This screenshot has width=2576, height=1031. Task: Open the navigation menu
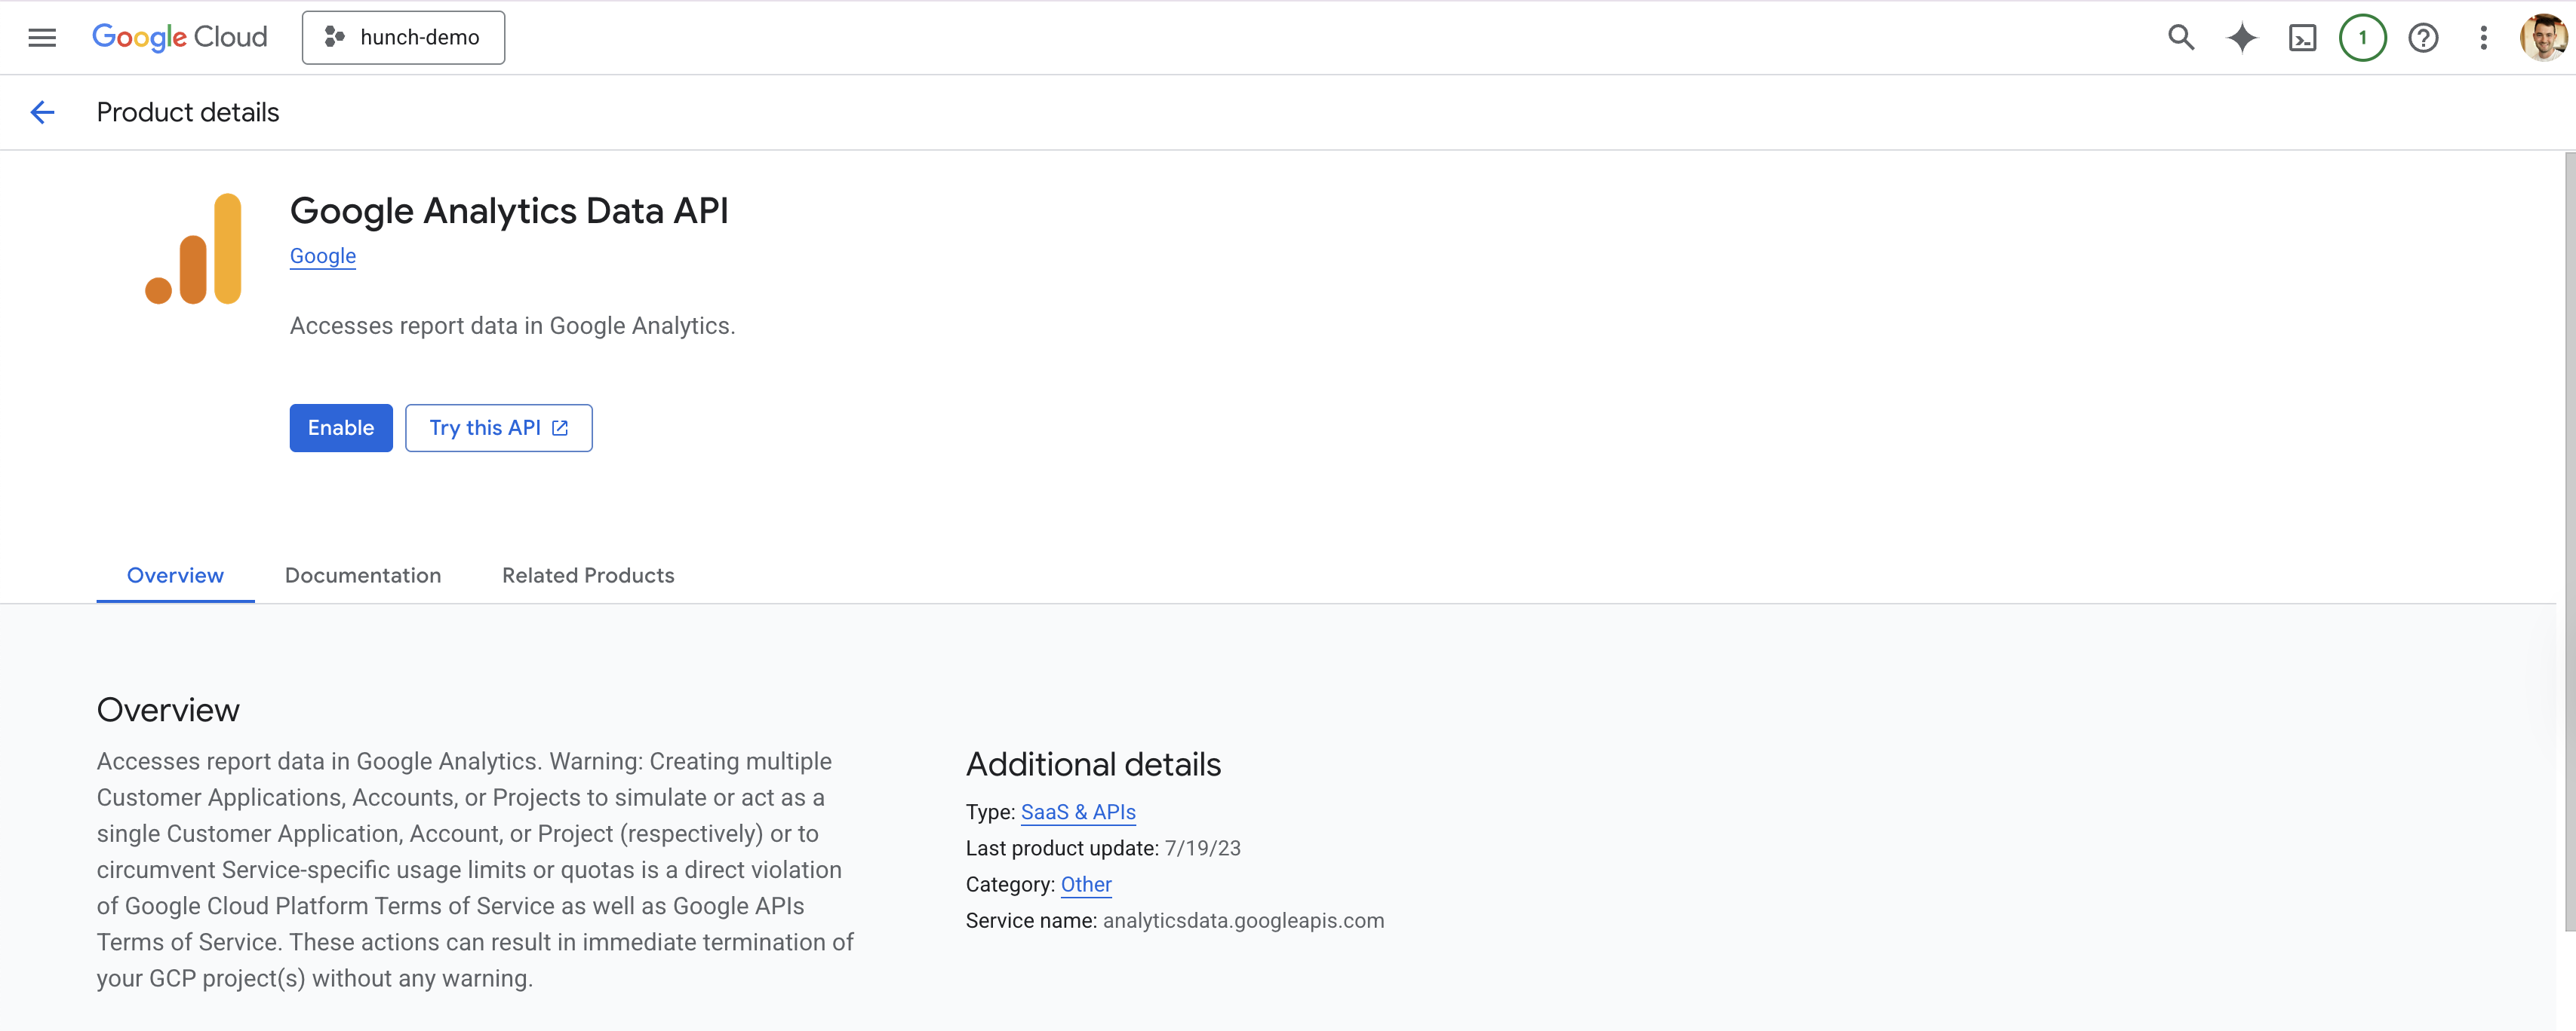pos(42,37)
